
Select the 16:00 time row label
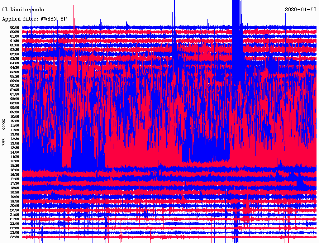click(x=15, y=170)
